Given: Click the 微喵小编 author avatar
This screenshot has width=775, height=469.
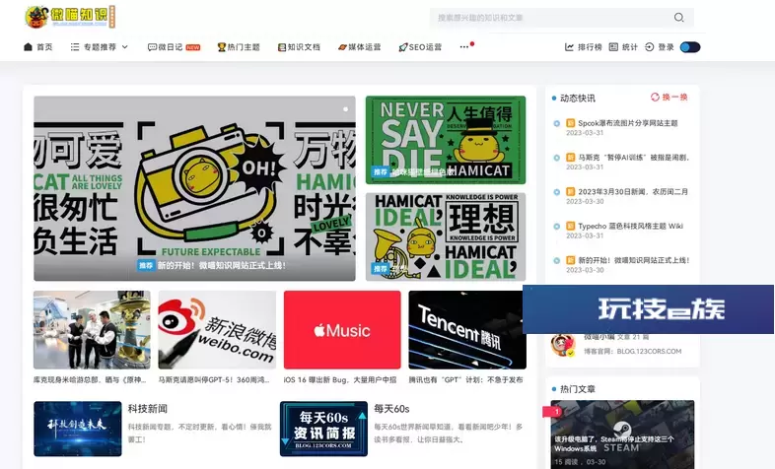Looking at the screenshot, I should point(563,345).
